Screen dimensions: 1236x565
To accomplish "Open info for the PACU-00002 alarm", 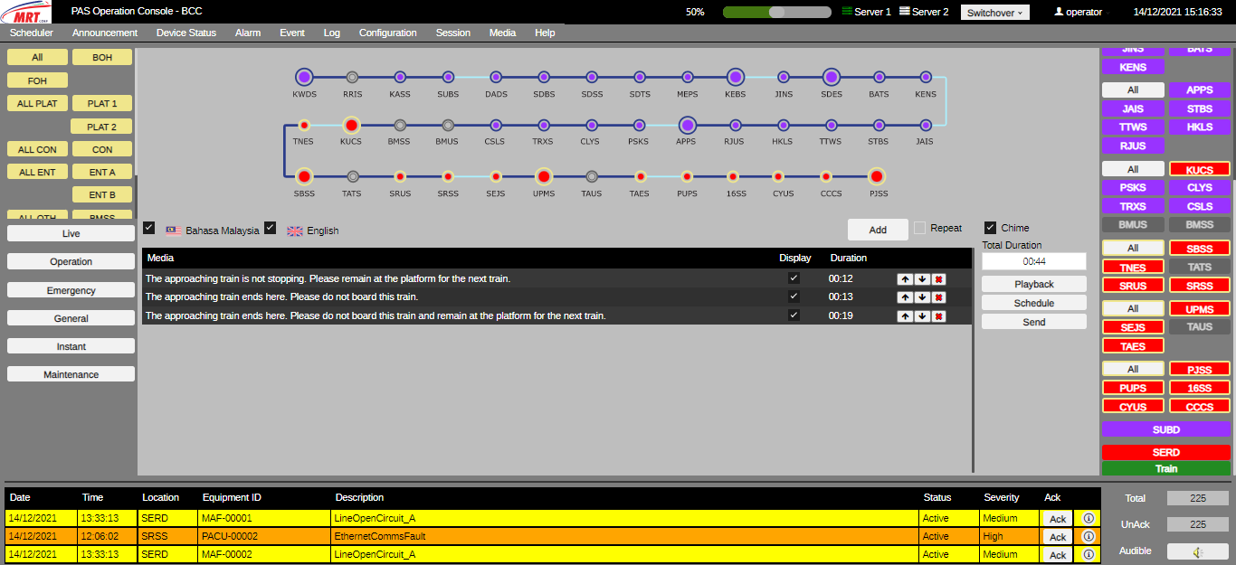I will pos(1089,537).
